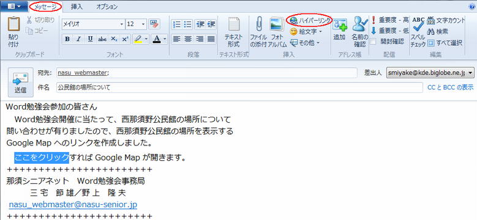This screenshot has width=477, height=220.
Task: Switch to the オプション tab
Action: tap(107, 6)
